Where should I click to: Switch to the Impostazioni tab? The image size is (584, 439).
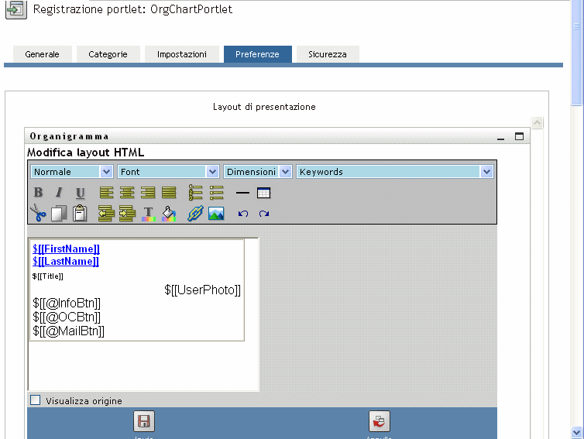182,54
